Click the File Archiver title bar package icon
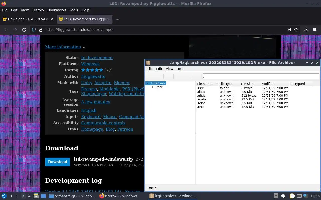Screen dimensions: 321x200 click(148, 63)
